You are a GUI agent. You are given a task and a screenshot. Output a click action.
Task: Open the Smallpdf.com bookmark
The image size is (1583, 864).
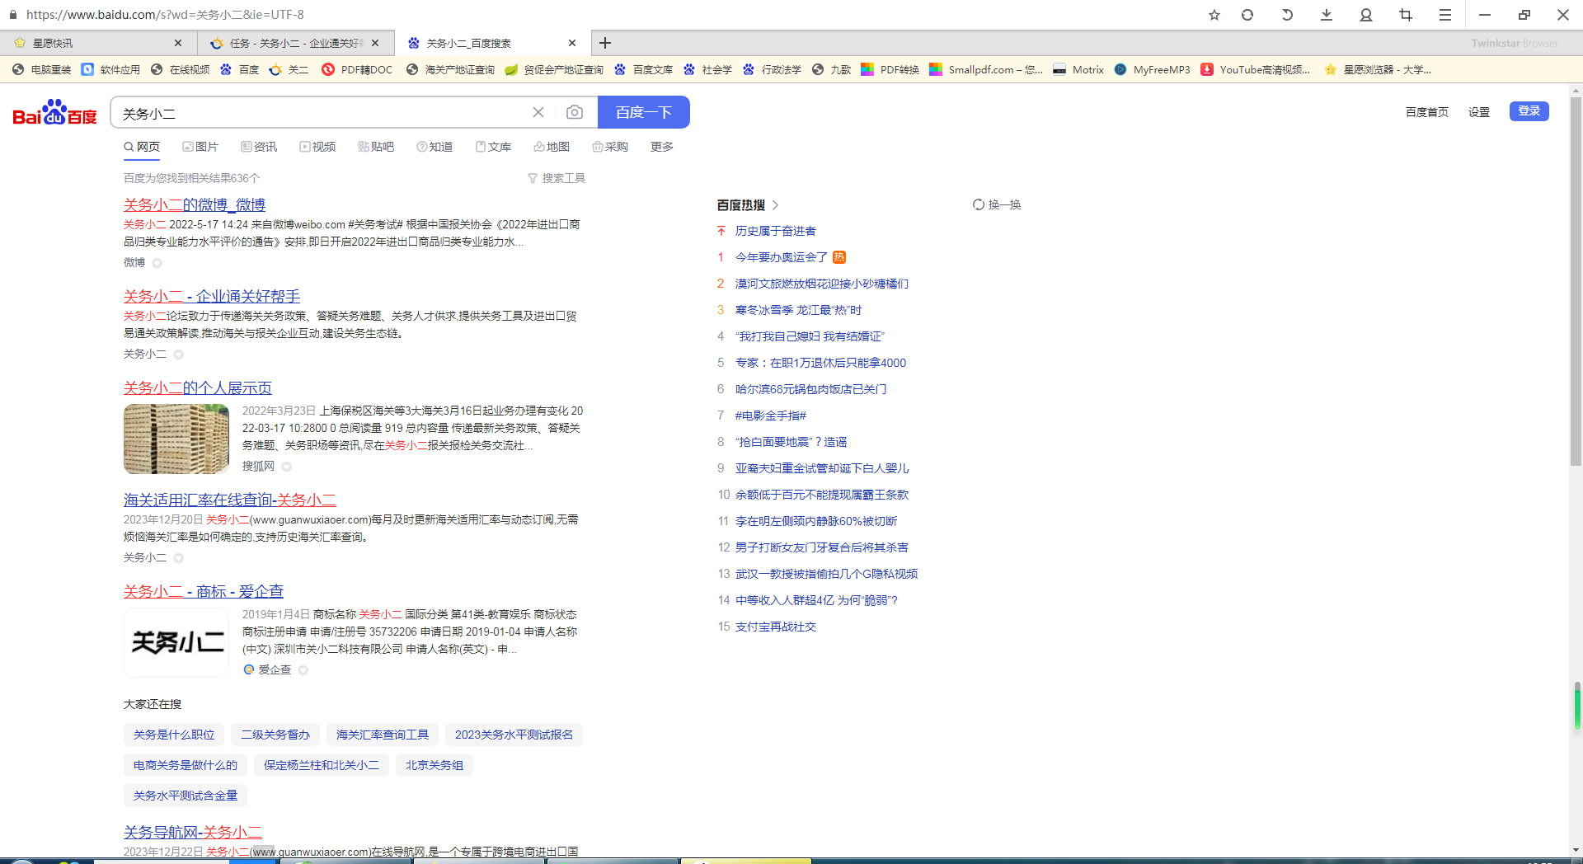(x=986, y=69)
